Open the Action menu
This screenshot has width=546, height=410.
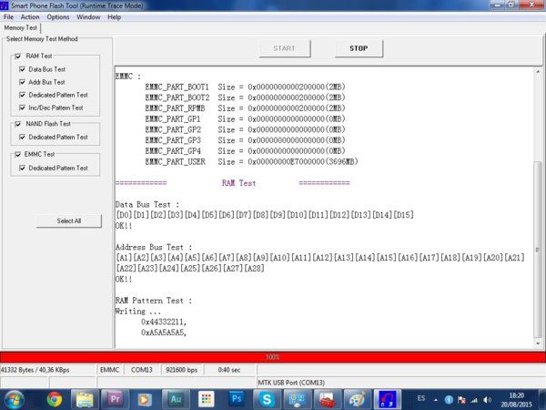pyautogui.click(x=30, y=17)
